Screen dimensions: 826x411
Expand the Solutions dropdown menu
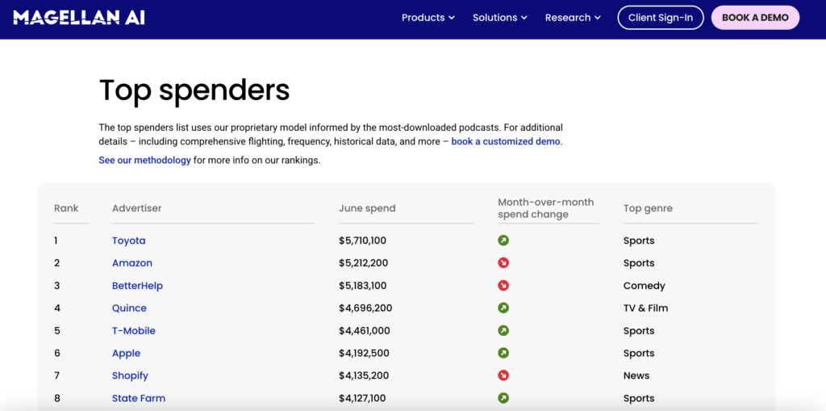tap(499, 18)
